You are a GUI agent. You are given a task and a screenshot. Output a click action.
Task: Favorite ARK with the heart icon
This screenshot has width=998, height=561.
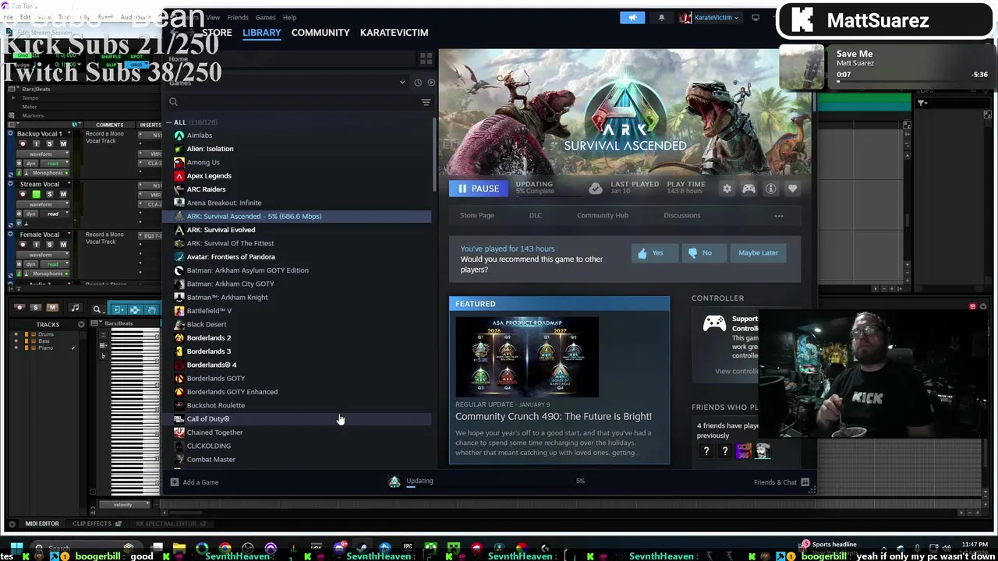point(792,189)
